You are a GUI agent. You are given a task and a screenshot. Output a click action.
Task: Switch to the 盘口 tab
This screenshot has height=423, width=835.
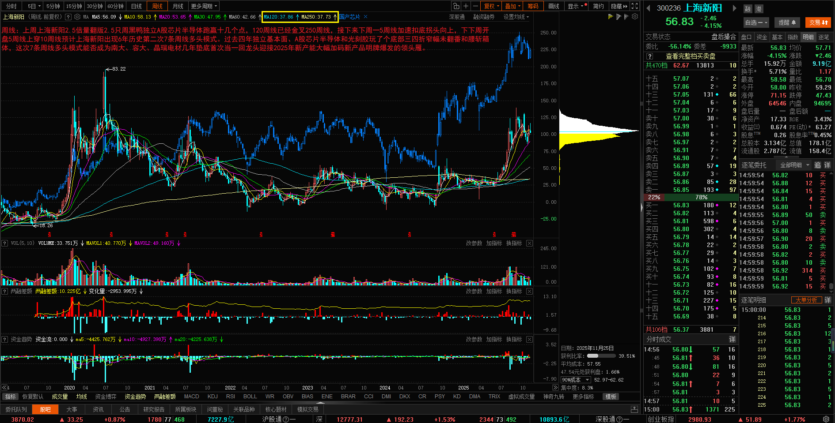(x=746, y=37)
